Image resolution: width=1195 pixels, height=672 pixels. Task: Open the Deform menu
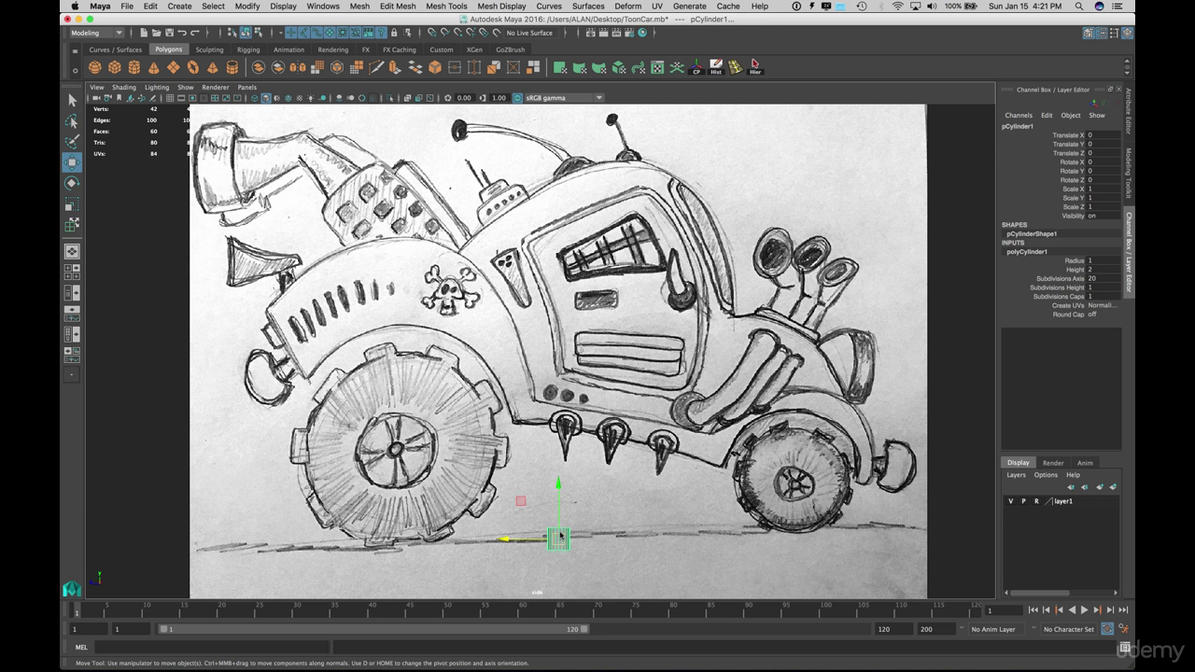[627, 6]
